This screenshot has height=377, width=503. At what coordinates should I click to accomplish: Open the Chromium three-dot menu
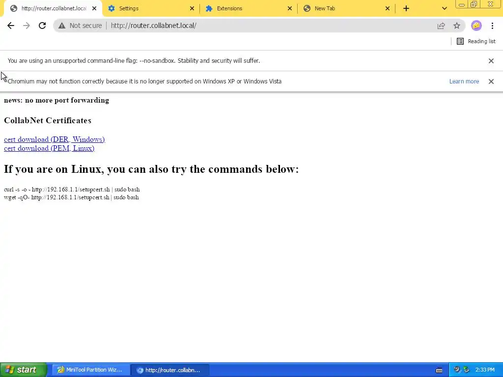[x=492, y=26]
